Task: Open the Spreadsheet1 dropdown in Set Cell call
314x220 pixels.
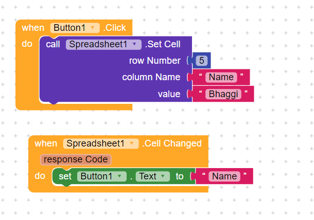Action: [x=135, y=44]
